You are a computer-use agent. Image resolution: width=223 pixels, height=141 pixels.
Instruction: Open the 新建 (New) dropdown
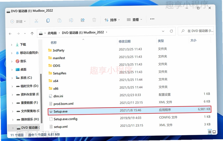click(x=18, y=21)
